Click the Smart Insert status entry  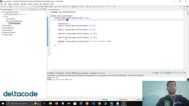123,100
